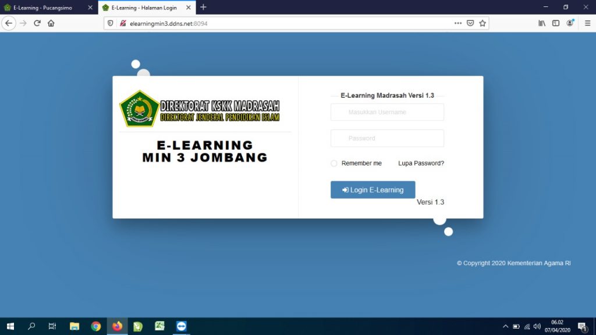Switch to E-Learning - Pucangsimo tab

(42, 8)
